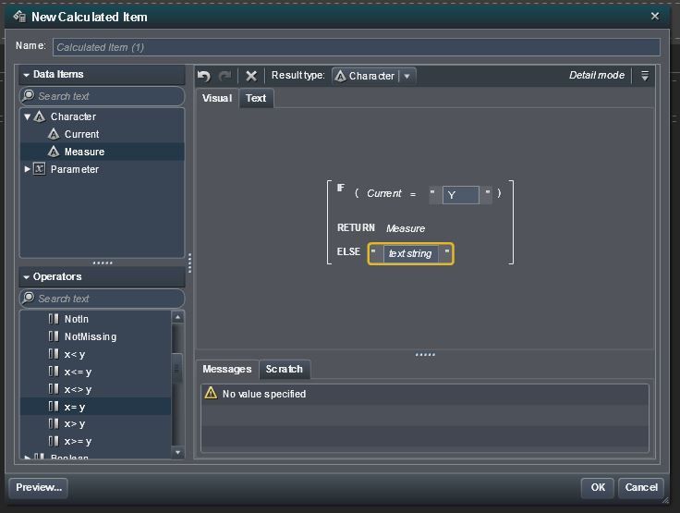Click the Character category type icon
680x513 pixels.
(x=40, y=116)
